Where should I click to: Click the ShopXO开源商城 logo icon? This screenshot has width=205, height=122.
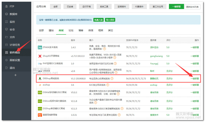click(40, 56)
